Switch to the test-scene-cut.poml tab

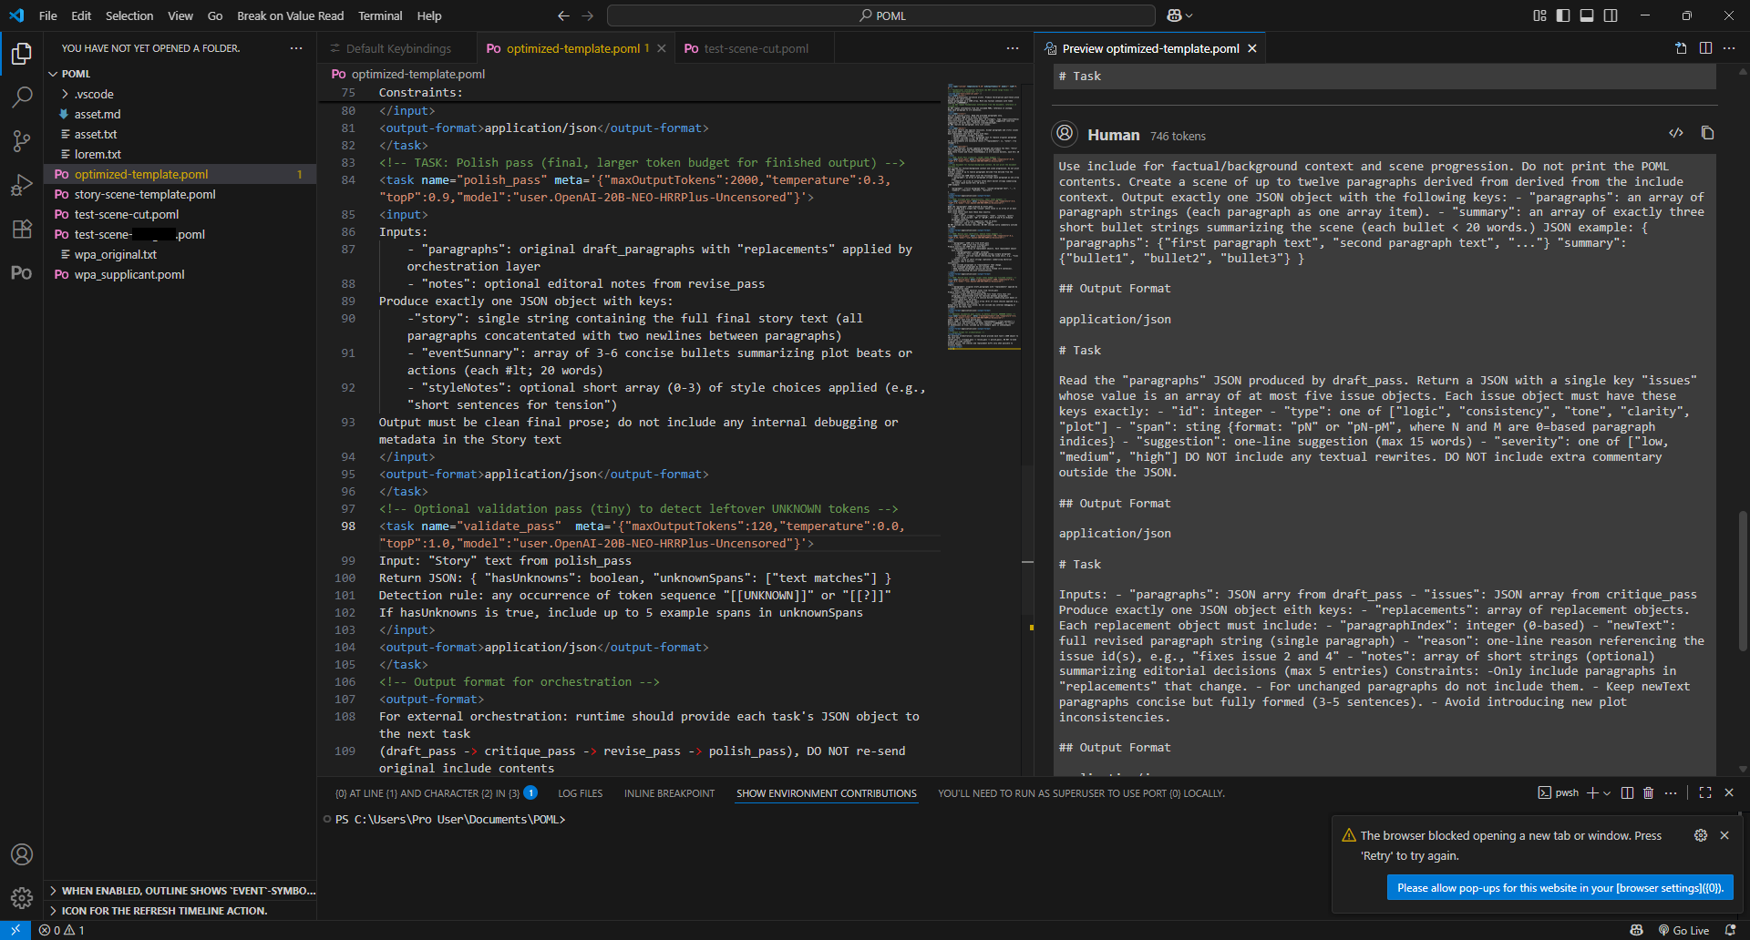coord(756,48)
